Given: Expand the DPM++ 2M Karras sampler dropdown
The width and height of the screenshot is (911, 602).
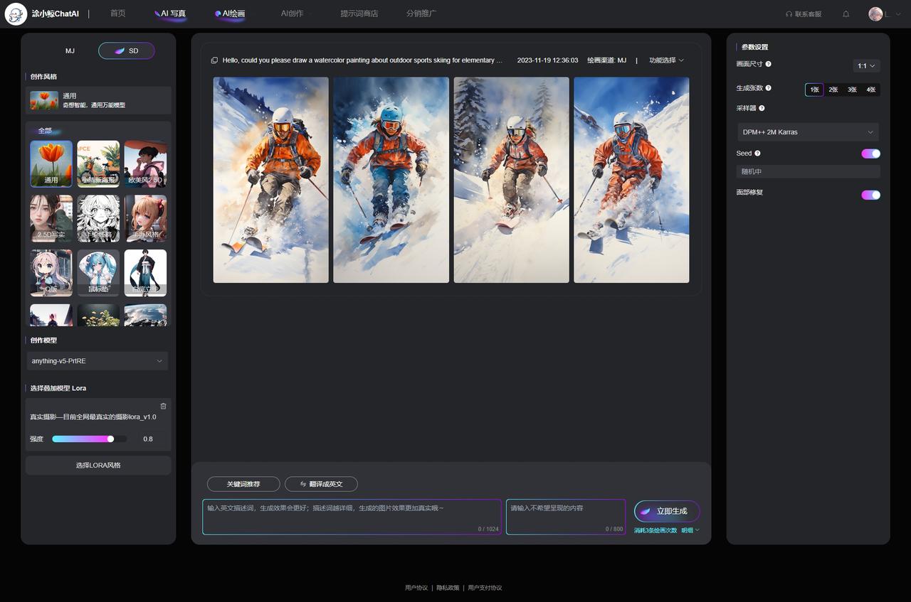Looking at the screenshot, I should point(808,132).
